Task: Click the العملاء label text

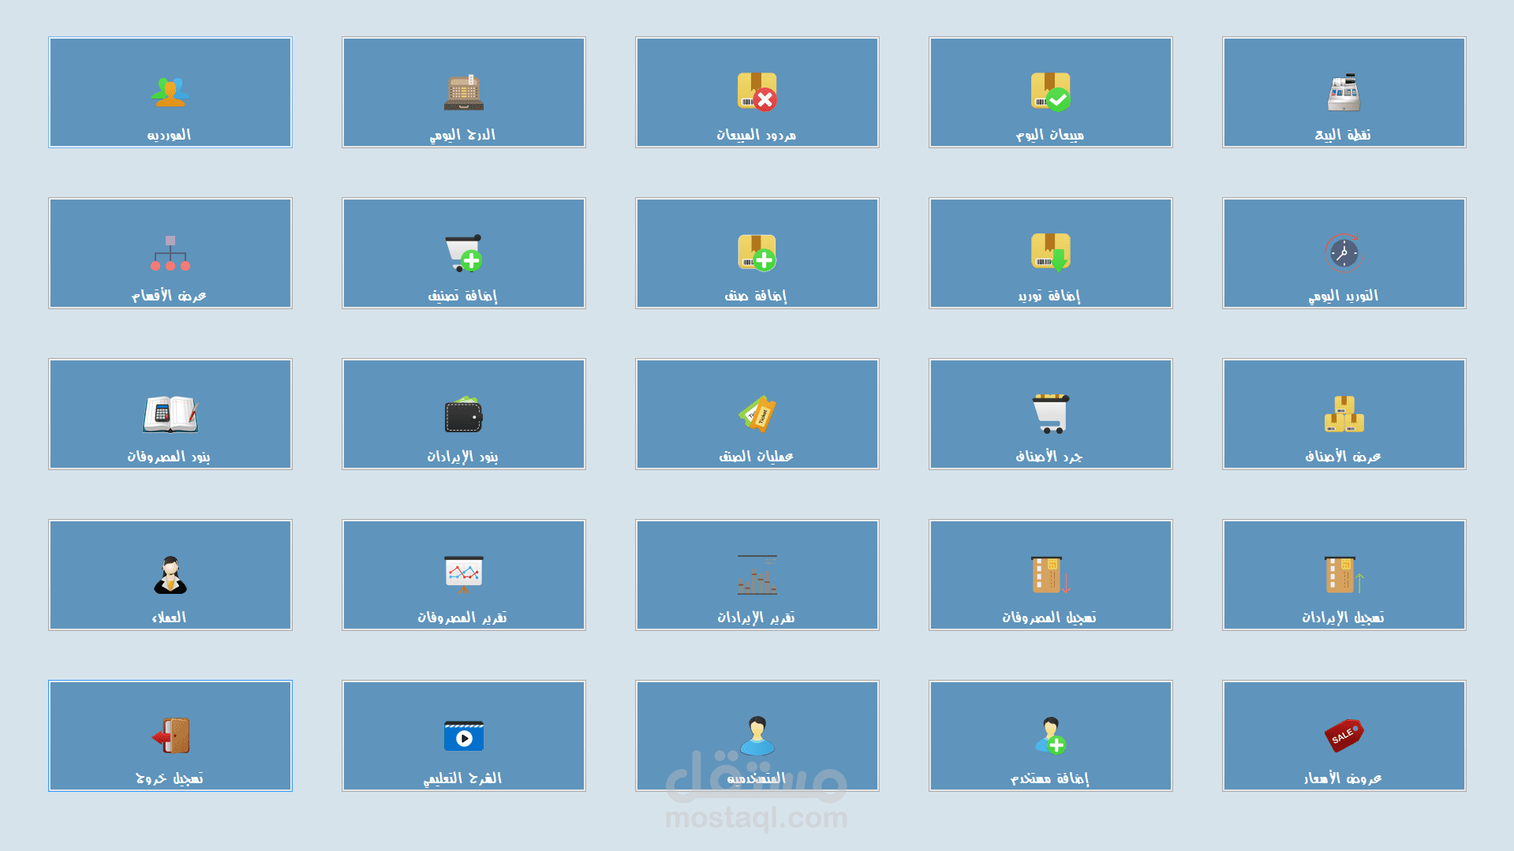Action: (169, 618)
